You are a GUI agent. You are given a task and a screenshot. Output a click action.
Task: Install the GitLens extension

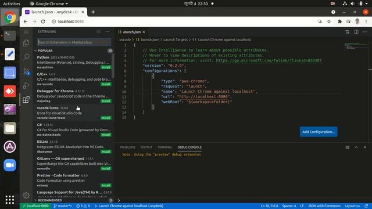[x=106, y=168]
